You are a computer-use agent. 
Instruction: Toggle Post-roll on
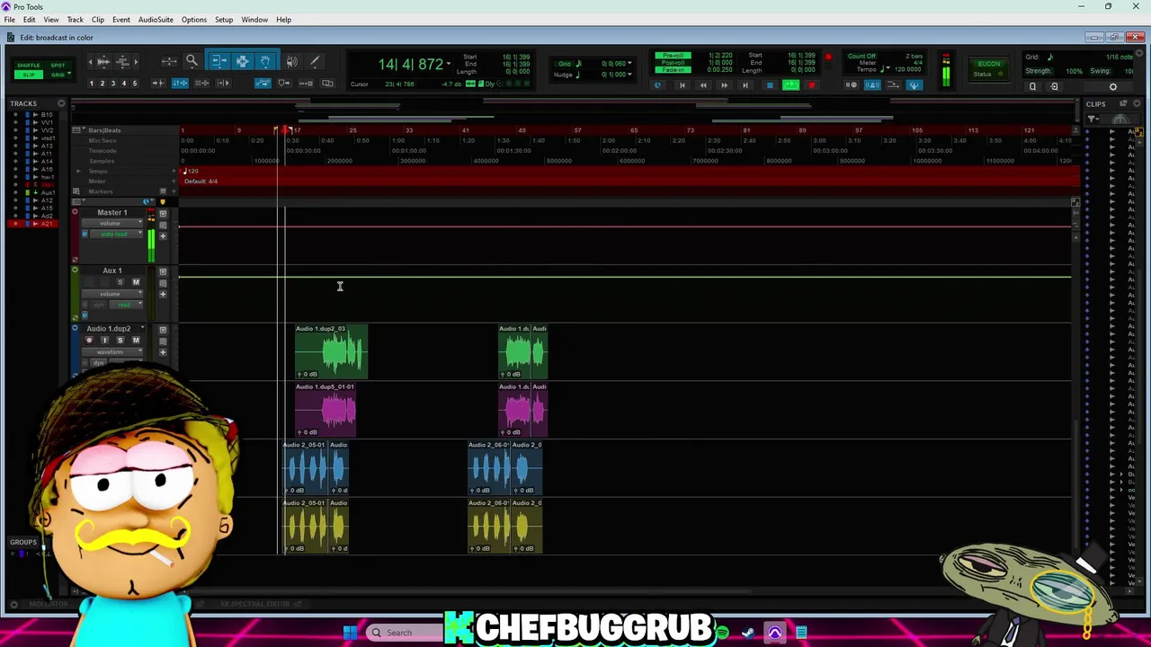[672, 63]
